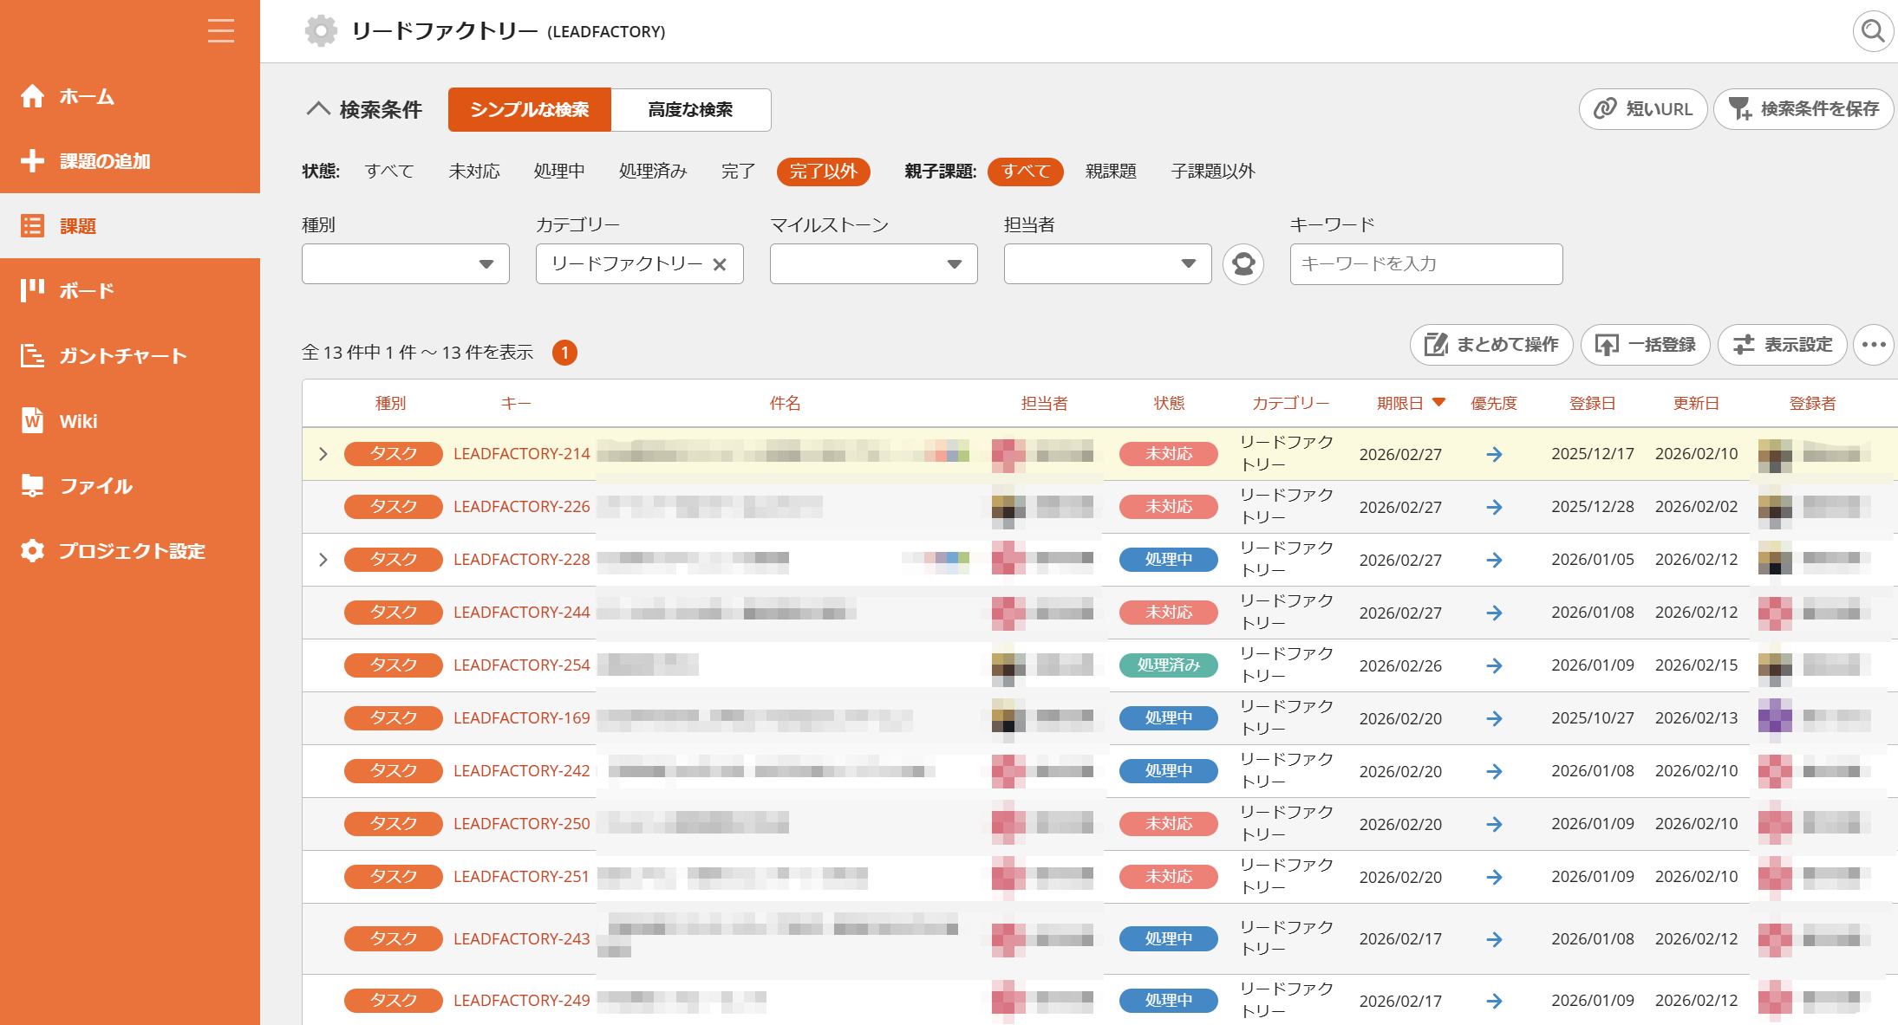Select the 処理中 status filter
1898x1025 pixels.
click(559, 171)
